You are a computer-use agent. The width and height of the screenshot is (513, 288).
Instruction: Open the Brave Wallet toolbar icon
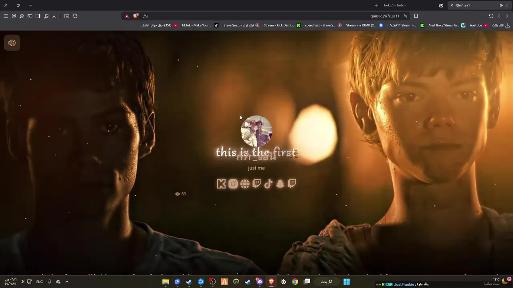[x=30, y=16]
